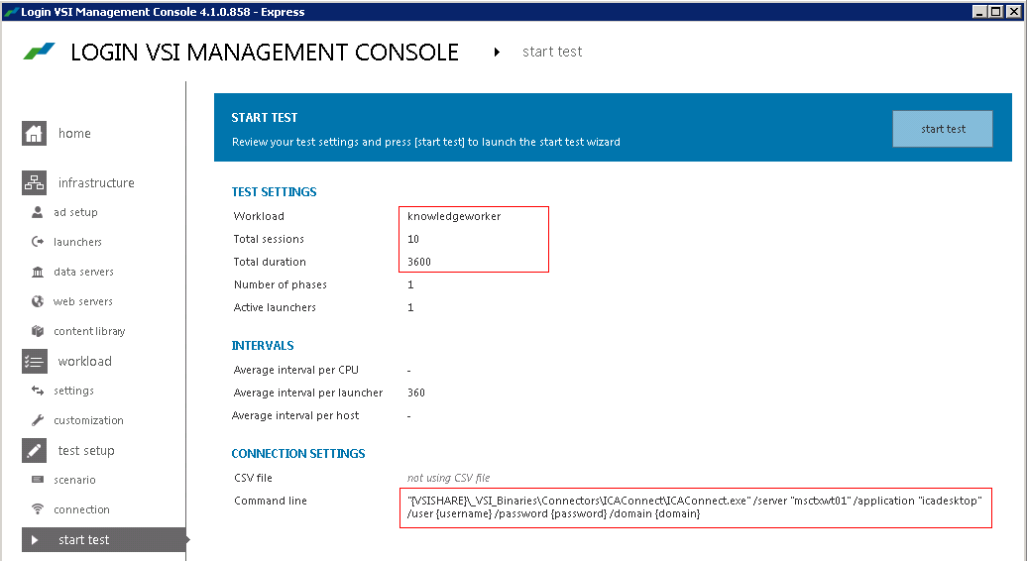Click the breadcrumb arrow before start test
1027x561 pixels.
(497, 52)
